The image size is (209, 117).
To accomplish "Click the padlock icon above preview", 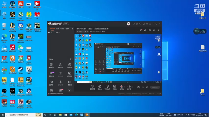I will pos(145,30).
